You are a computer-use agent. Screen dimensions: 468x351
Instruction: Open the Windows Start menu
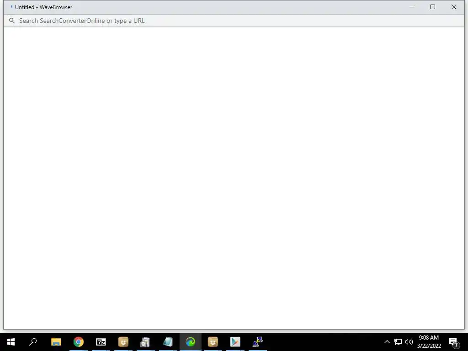[11, 342]
